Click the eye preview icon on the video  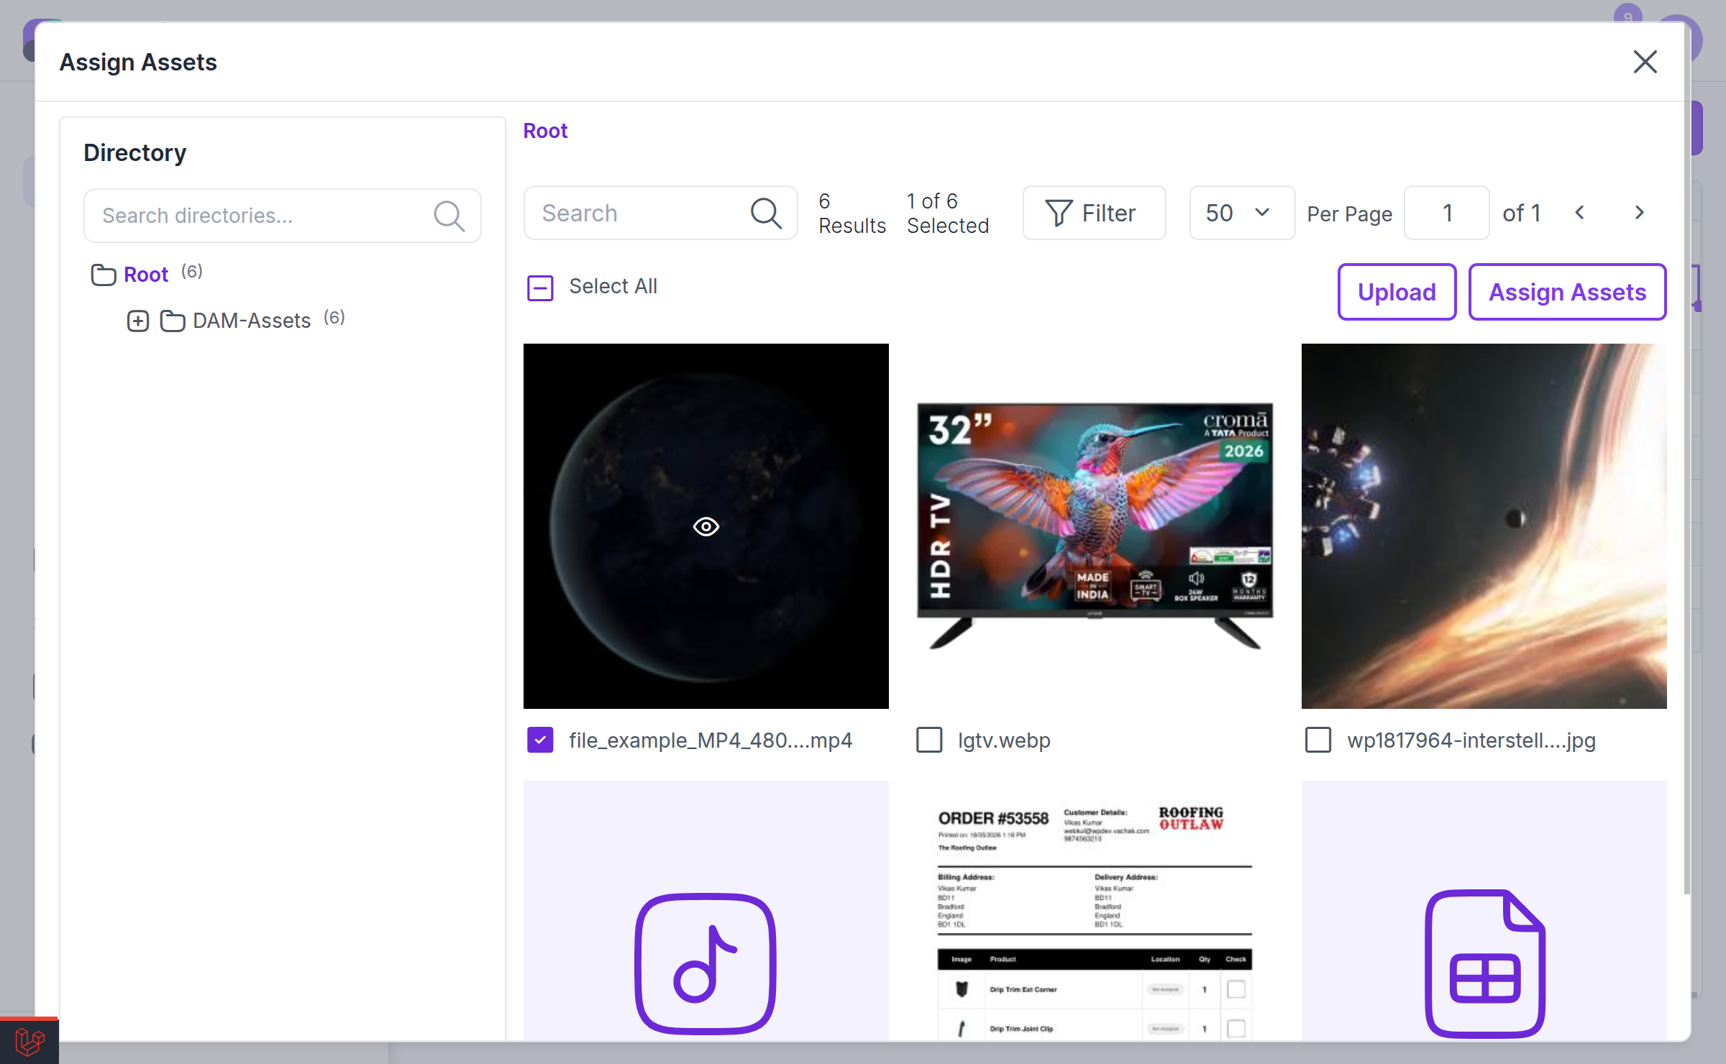click(706, 527)
